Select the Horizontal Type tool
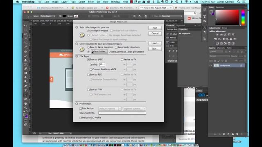The height and width of the screenshot is (147, 262). click(25, 90)
